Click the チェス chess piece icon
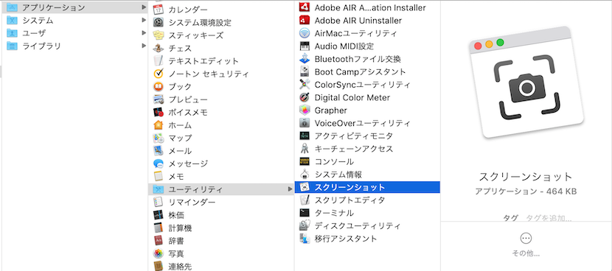 [x=158, y=49]
